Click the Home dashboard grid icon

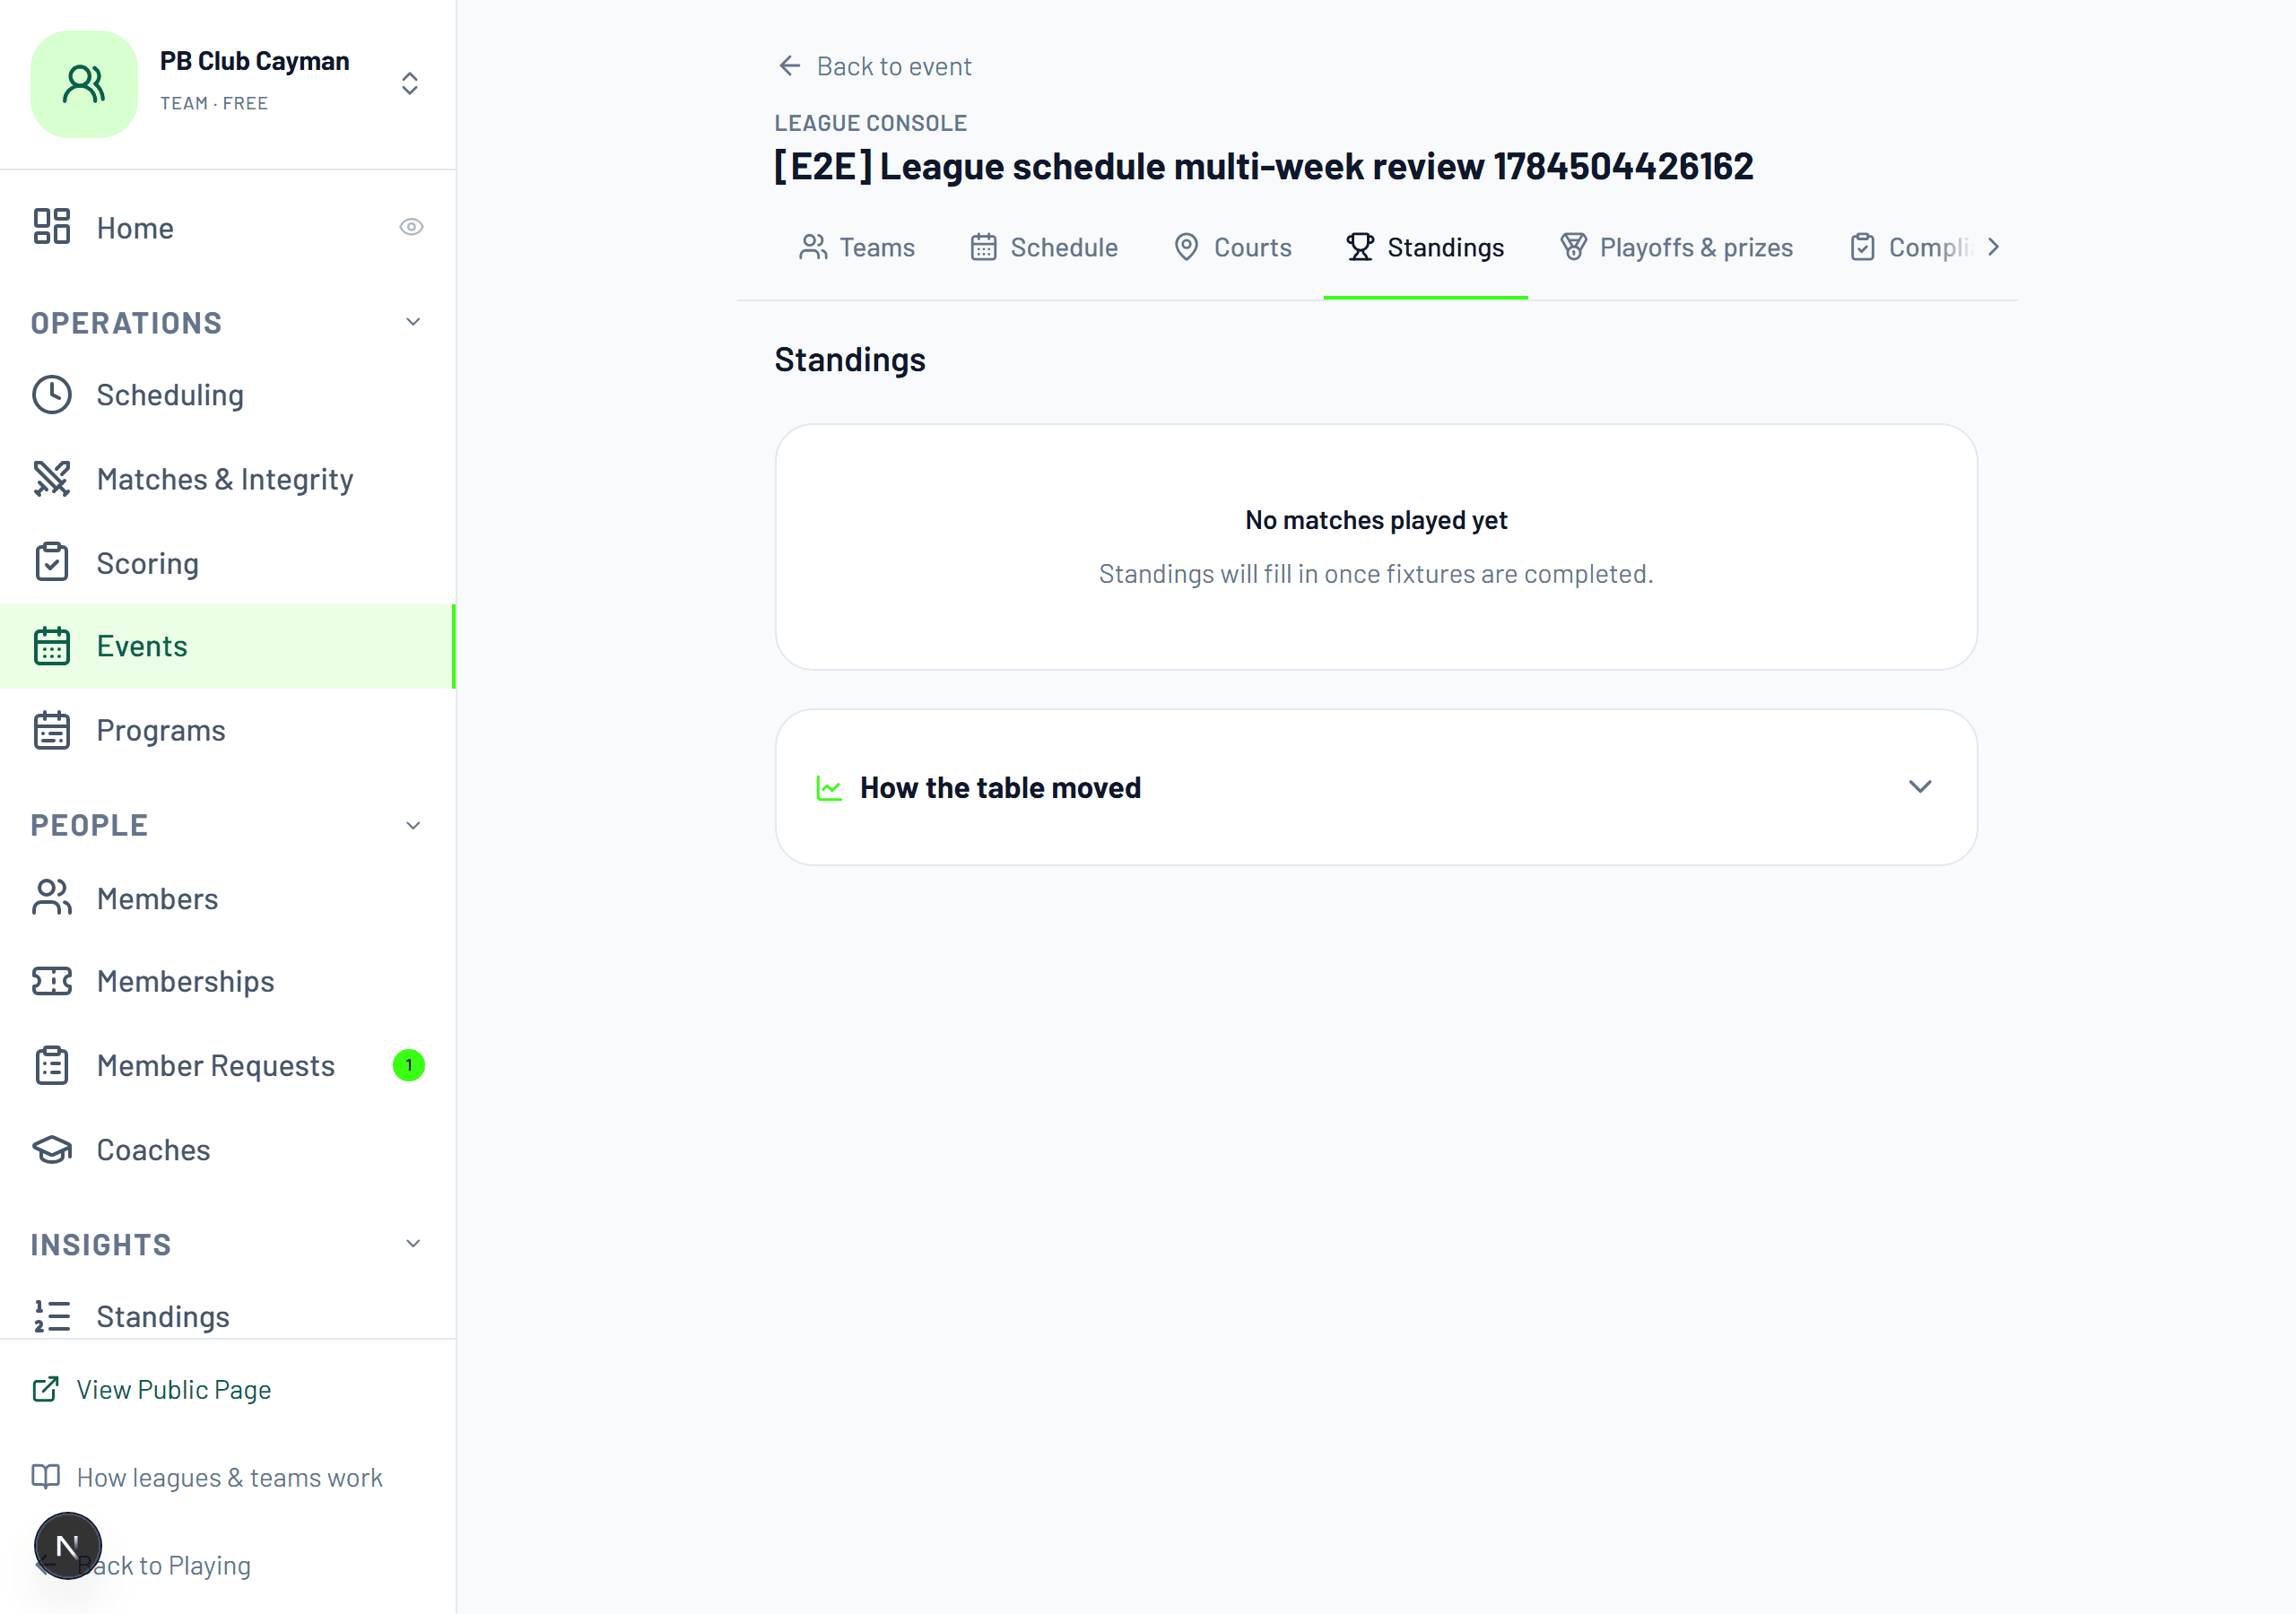click(x=52, y=227)
